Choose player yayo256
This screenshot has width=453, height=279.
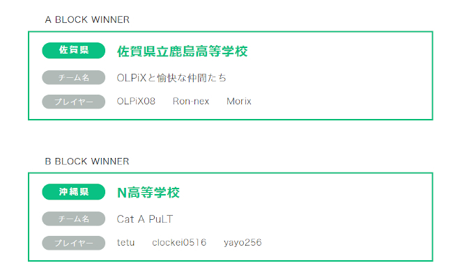click(243, 243)
